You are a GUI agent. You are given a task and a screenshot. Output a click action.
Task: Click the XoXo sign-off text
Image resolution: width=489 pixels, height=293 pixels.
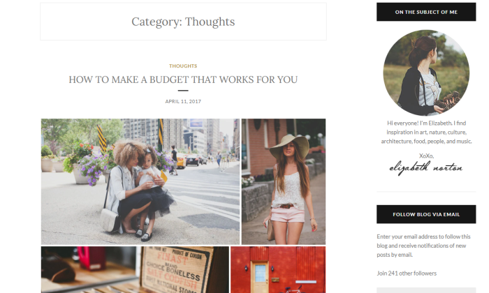coord(426,156)
